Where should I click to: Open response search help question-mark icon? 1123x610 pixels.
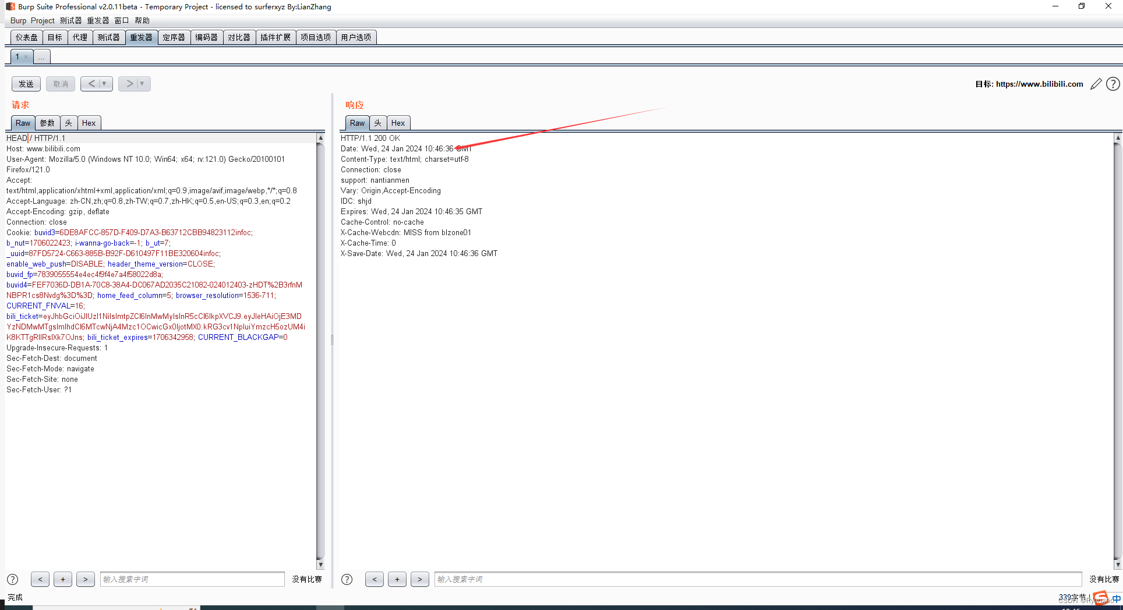347,579
